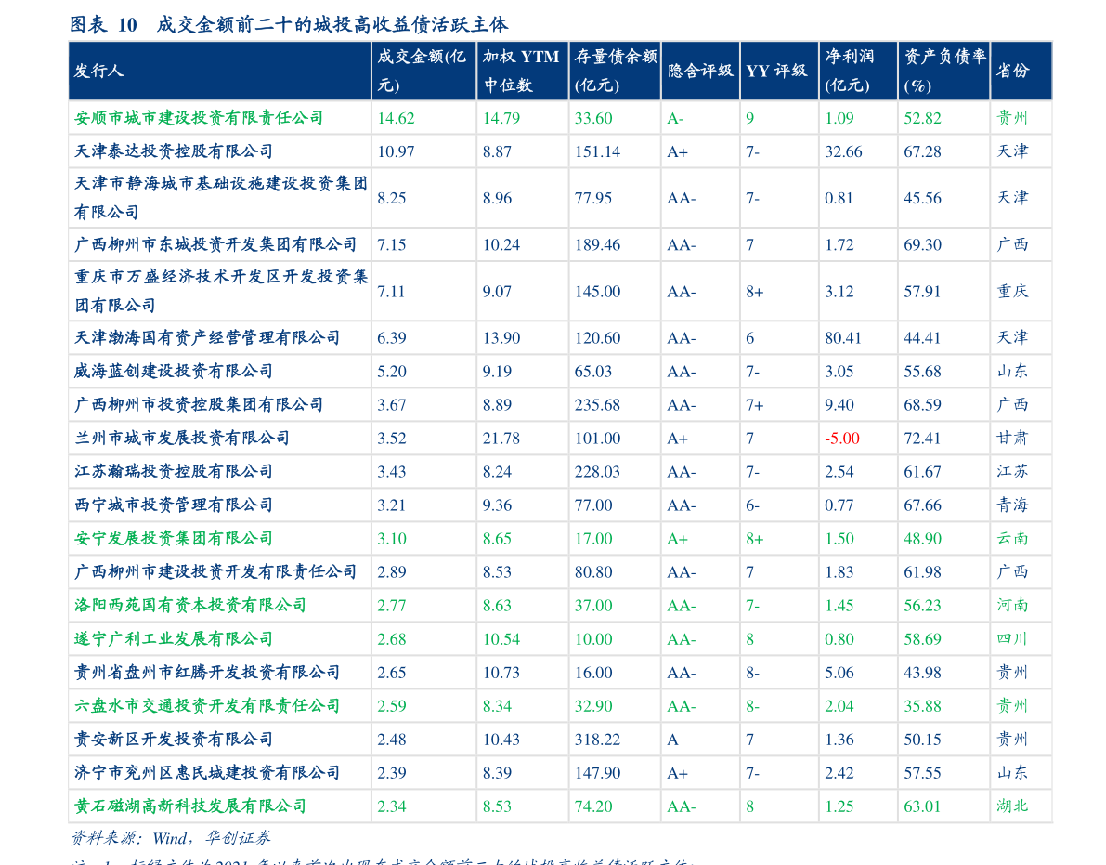Click issuer 安顺市城市建设投资有限责任公司
This screenshot has width=1106, height=865.
point(199,118)
